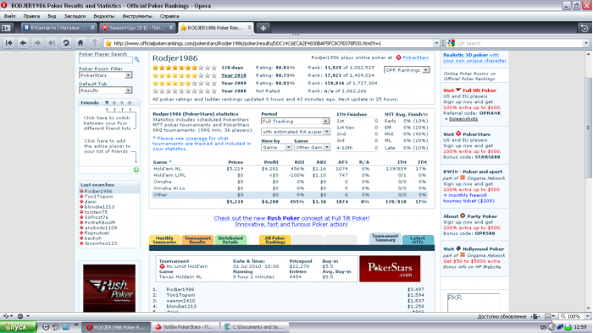This screenshot has height=333, width=593.
Task: Click the bookmark star in the address bar
Action: tap(108, 43)
